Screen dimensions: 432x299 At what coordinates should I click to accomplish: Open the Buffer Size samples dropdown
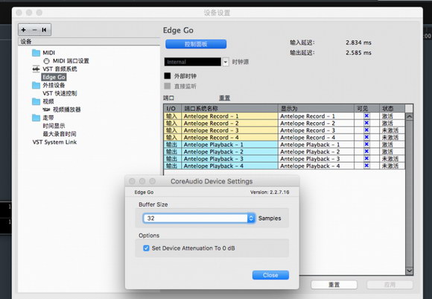[x=251, y=218]
